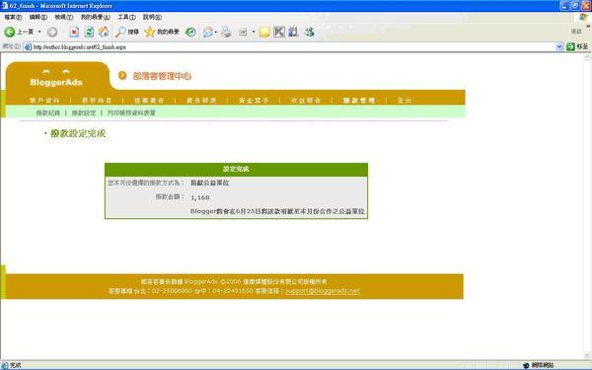Click the Research book toolbar icon

coord(293,33)
